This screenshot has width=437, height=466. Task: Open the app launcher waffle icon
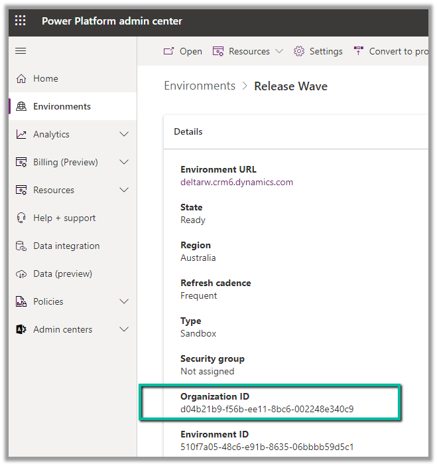click(x=21, y=21)
